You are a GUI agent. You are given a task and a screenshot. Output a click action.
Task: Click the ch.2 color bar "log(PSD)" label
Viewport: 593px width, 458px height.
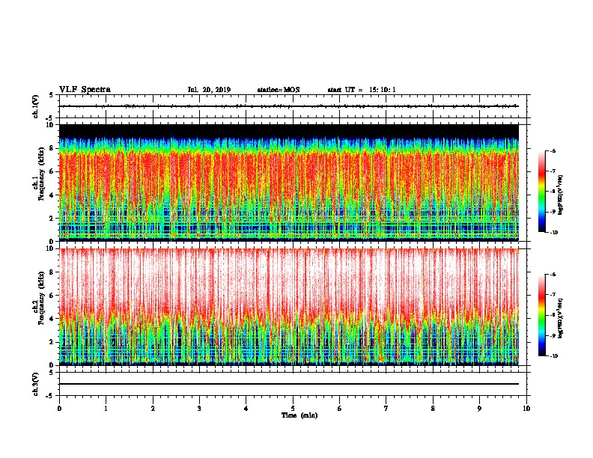(560, 318)
